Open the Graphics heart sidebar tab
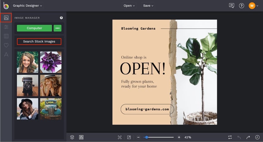Viewport: 263px width, 142px height. tap(6, 45)
